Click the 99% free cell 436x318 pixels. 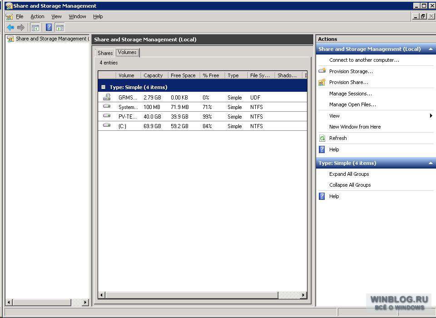point(207,117)
